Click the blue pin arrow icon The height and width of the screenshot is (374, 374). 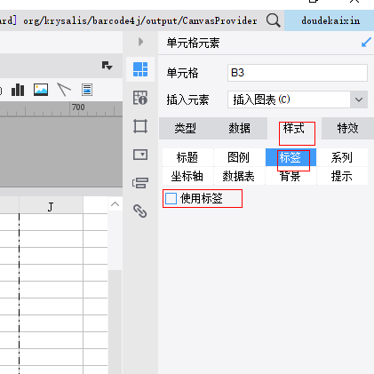pyautogui.click(x=366, y=43)
